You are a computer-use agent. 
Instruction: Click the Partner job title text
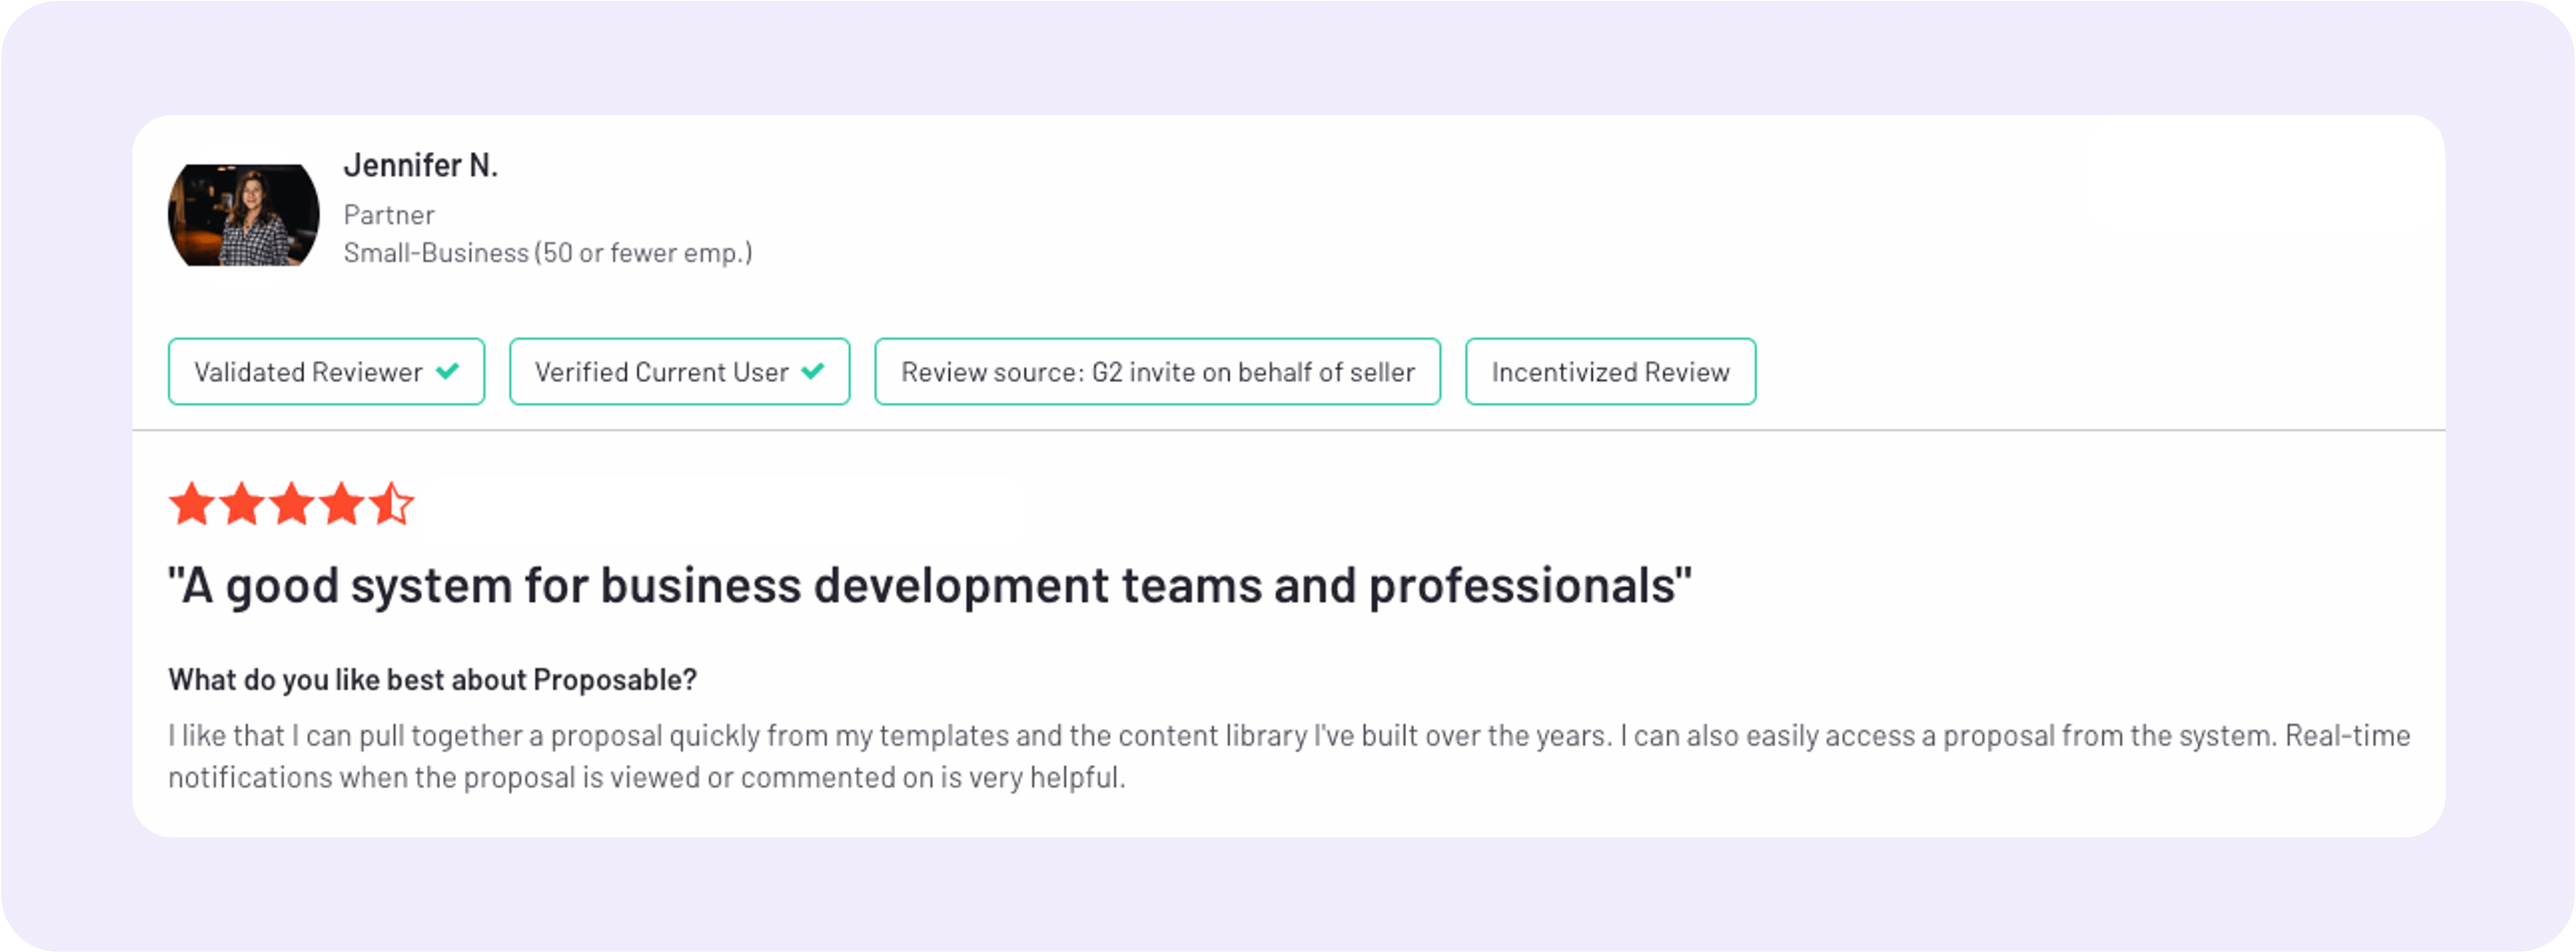pyautogui.click(x=389, y=215)
